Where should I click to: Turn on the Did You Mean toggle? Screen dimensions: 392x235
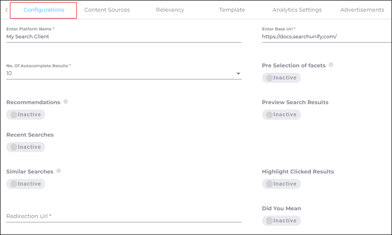281,220
